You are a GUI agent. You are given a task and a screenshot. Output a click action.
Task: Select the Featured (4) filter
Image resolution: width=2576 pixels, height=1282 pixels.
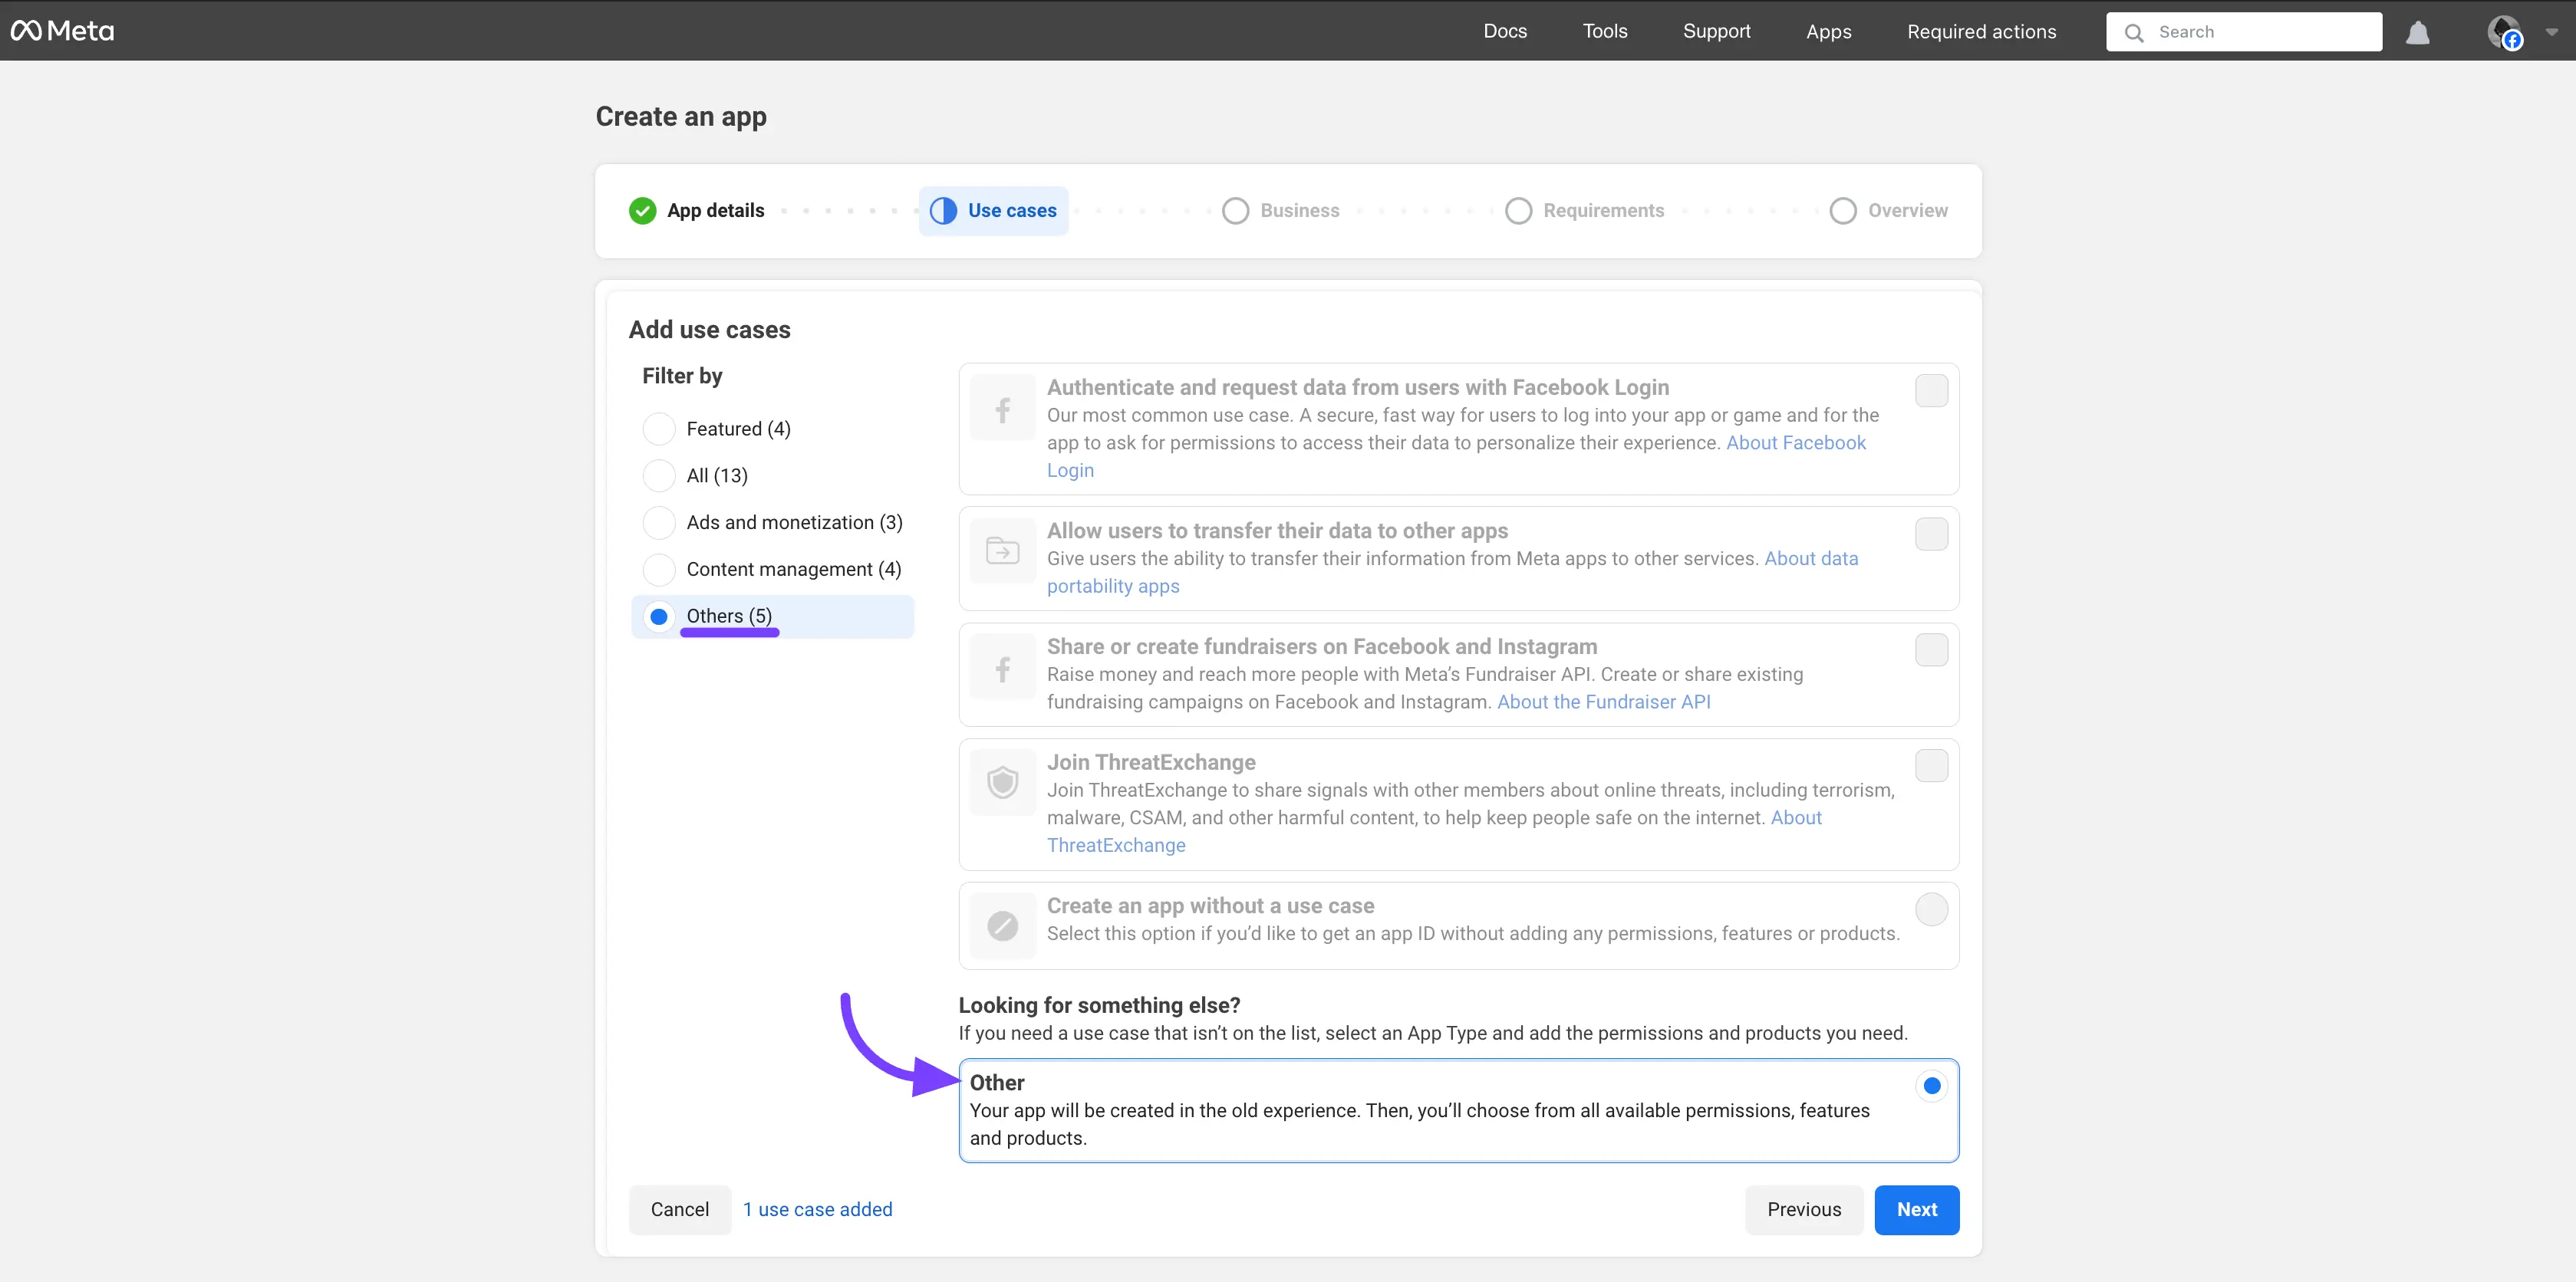coord(659,429)
